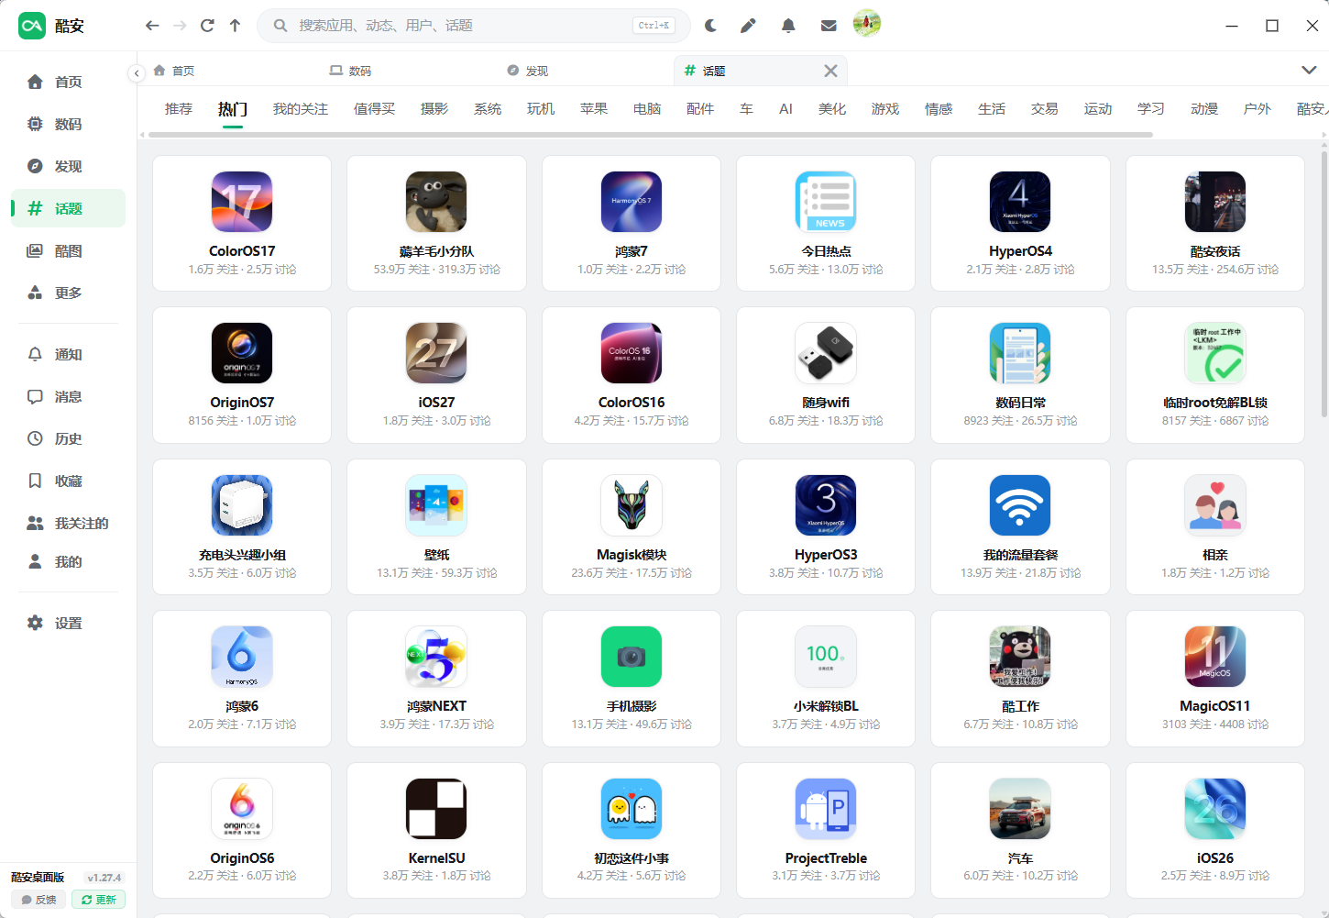Open the KernelSU topic icon

point(436,809)
